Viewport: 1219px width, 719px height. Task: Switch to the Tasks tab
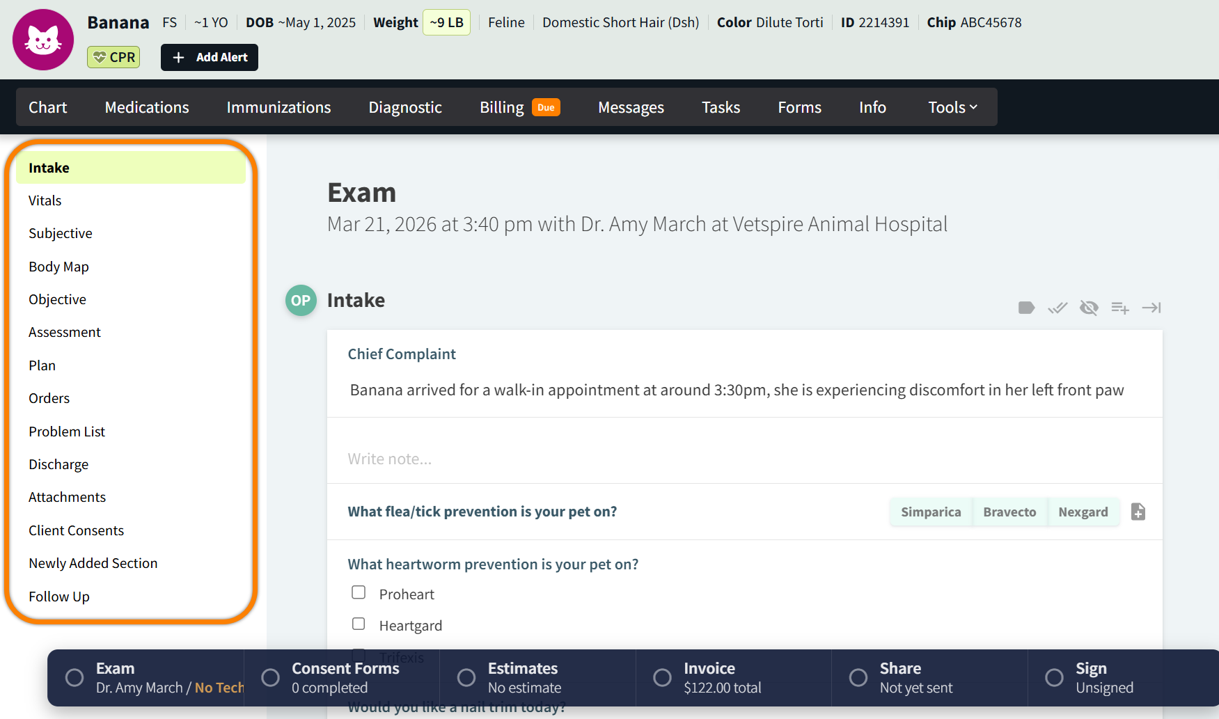pos(721,107)
